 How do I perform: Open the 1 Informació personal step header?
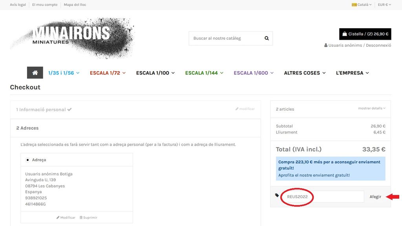click(135, 110)
